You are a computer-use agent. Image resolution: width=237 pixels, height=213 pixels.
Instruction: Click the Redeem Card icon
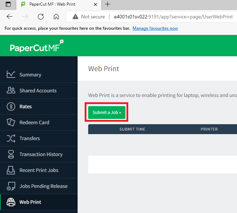coord(11,122)
